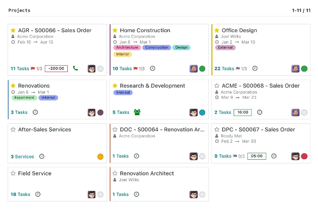
Task: Unfavorite the Home Construction project star
Action: tap(115, 30)
